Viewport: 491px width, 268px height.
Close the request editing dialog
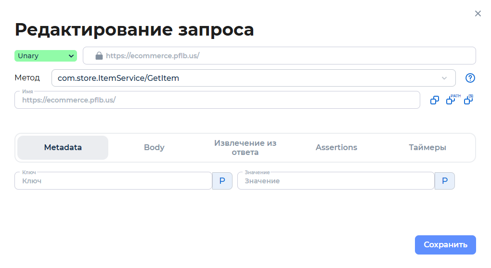pyautogui.click(x=478, y=13)
